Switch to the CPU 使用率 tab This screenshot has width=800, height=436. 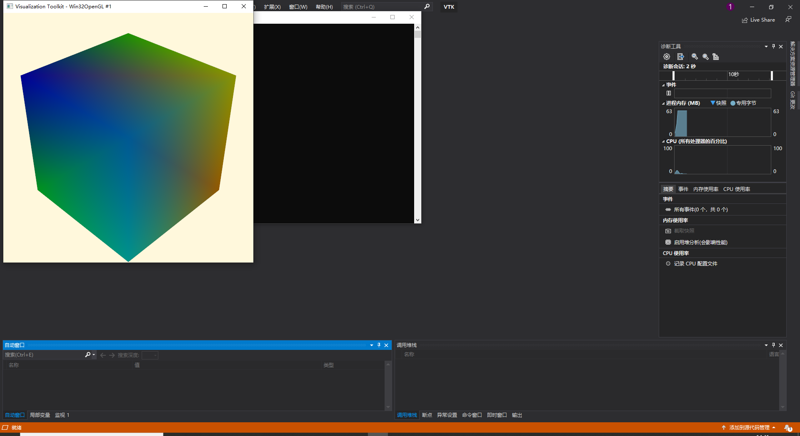[x=737, y=189]
